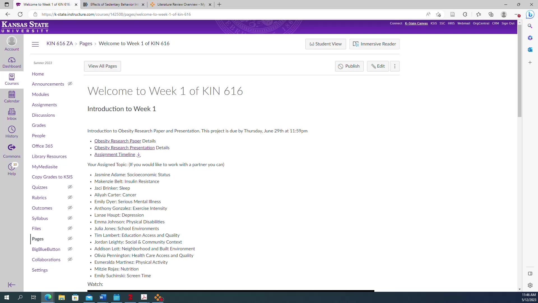Expand the Outcomes navigation item

(42, 208)
